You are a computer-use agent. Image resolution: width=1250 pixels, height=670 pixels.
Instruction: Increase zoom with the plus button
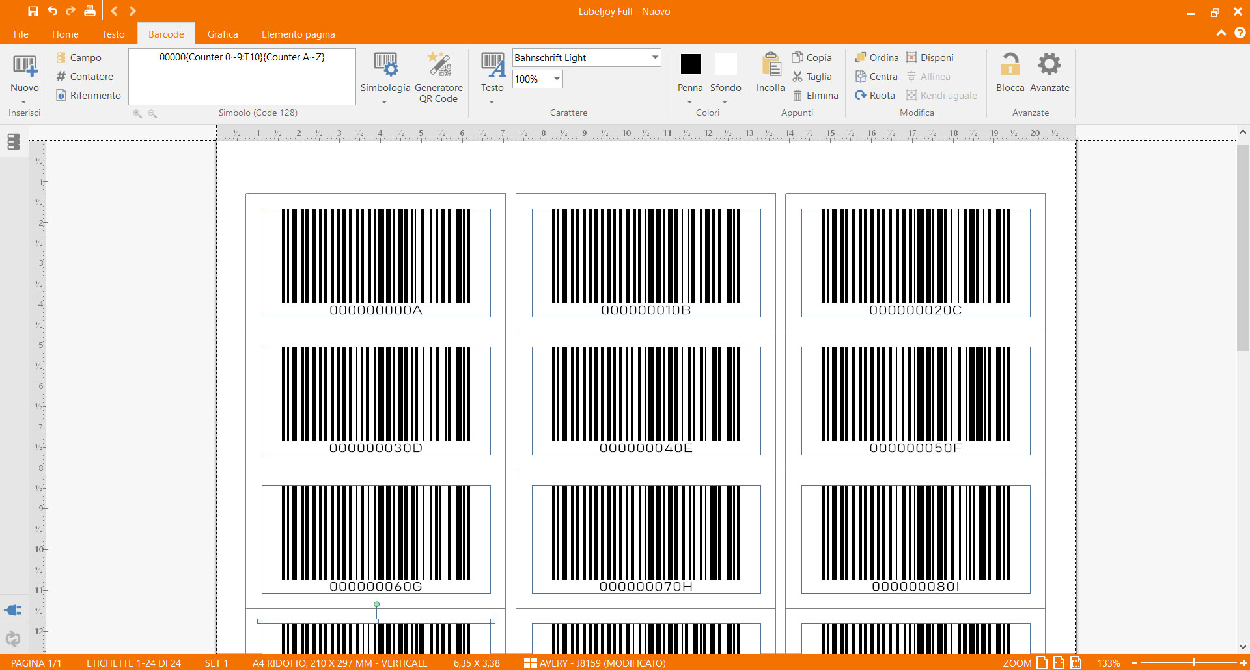(x=1243, y=663)
